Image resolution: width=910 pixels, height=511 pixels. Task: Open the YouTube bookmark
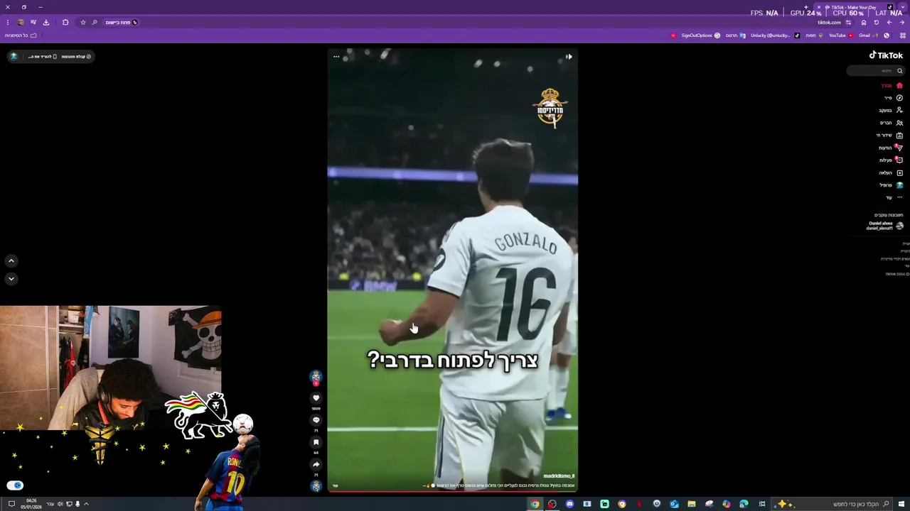pyautogui.click(x=841, y=35)
